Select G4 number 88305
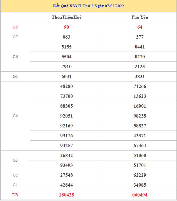Image resolution: width=177 pixels, height=201 pixels. (x=67, y=106)
